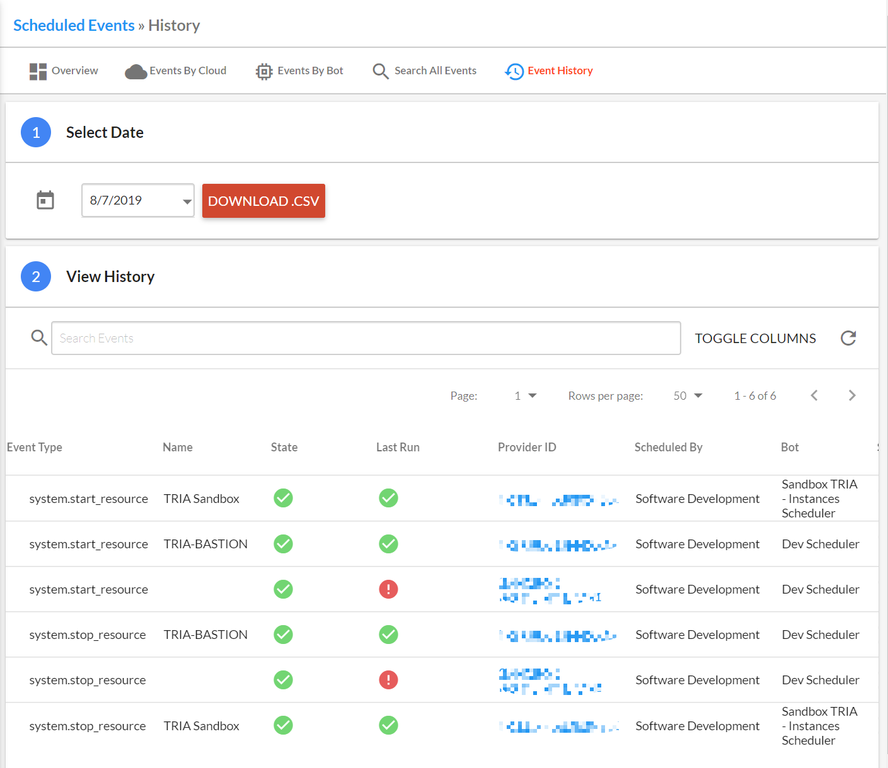Switch to the Overview tab
The height and width of the screenshot is (768, 888).
tap(64, 71)
